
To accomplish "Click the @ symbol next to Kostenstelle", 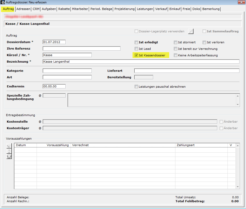I will click(x=40, y=122).
